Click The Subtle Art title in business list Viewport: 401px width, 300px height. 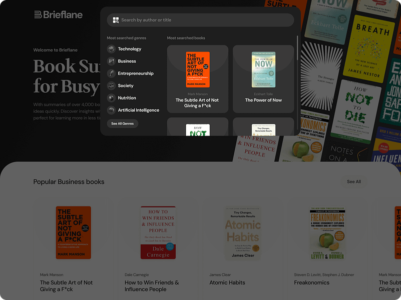coord(66,286)
